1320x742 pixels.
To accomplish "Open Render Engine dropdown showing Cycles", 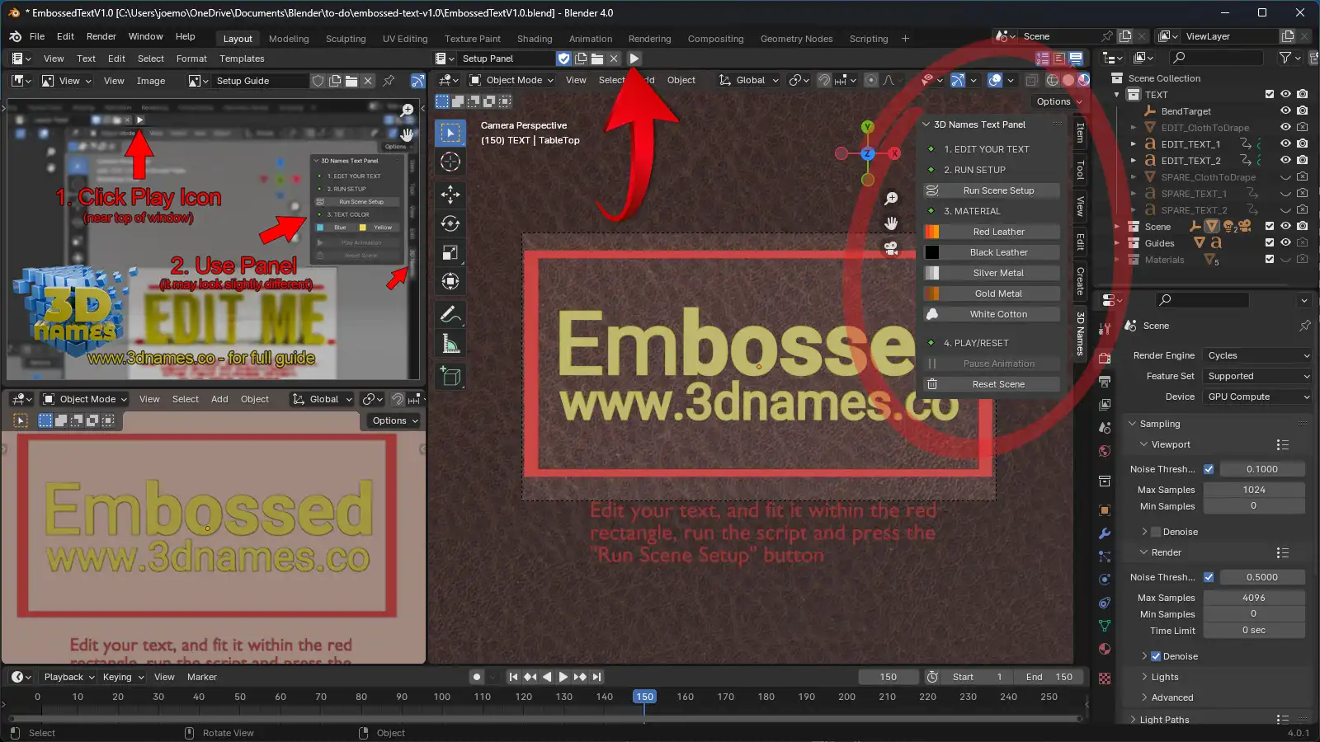I will pos(1257,355).
